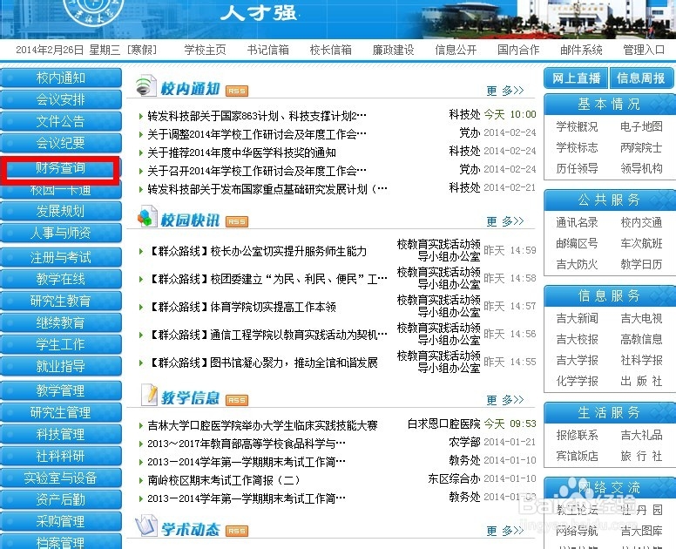Click 财务查询 sidebar button
The width and height of the screenshot is (676, 549).
click(61, 168)
